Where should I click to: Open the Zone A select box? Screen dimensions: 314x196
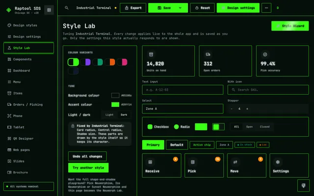coord(183,109)
